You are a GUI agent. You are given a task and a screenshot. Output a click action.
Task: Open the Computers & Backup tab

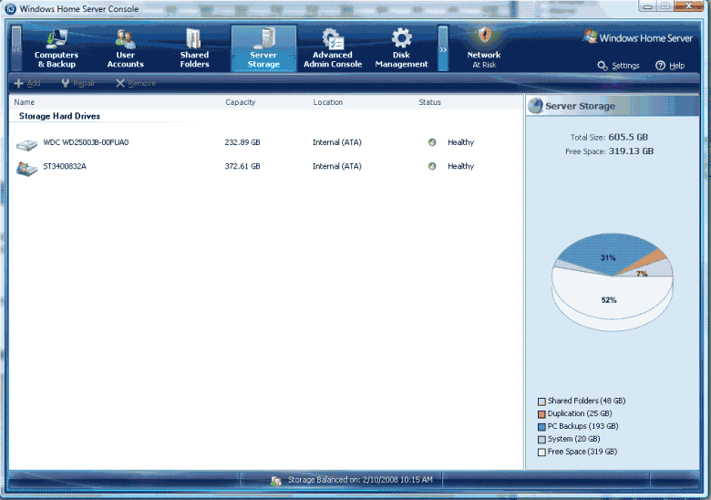click(57, 48)
